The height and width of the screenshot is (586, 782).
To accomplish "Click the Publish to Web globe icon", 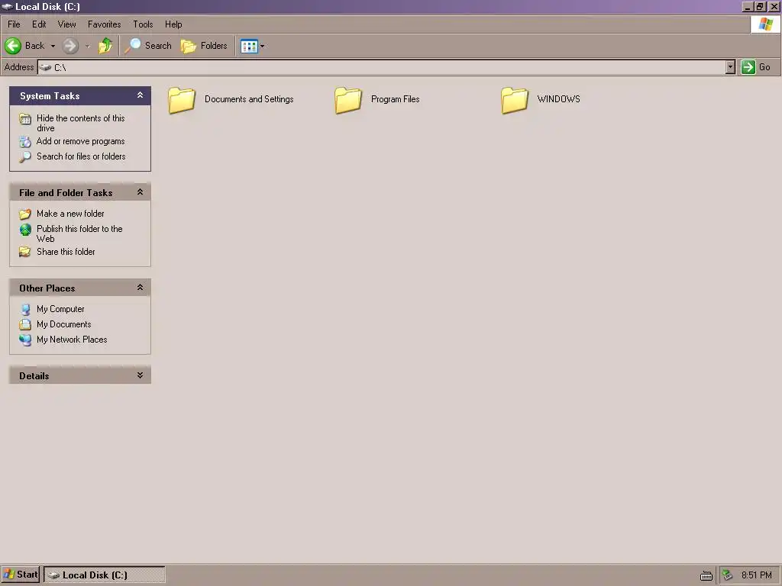I will click(x=25, y=230).
